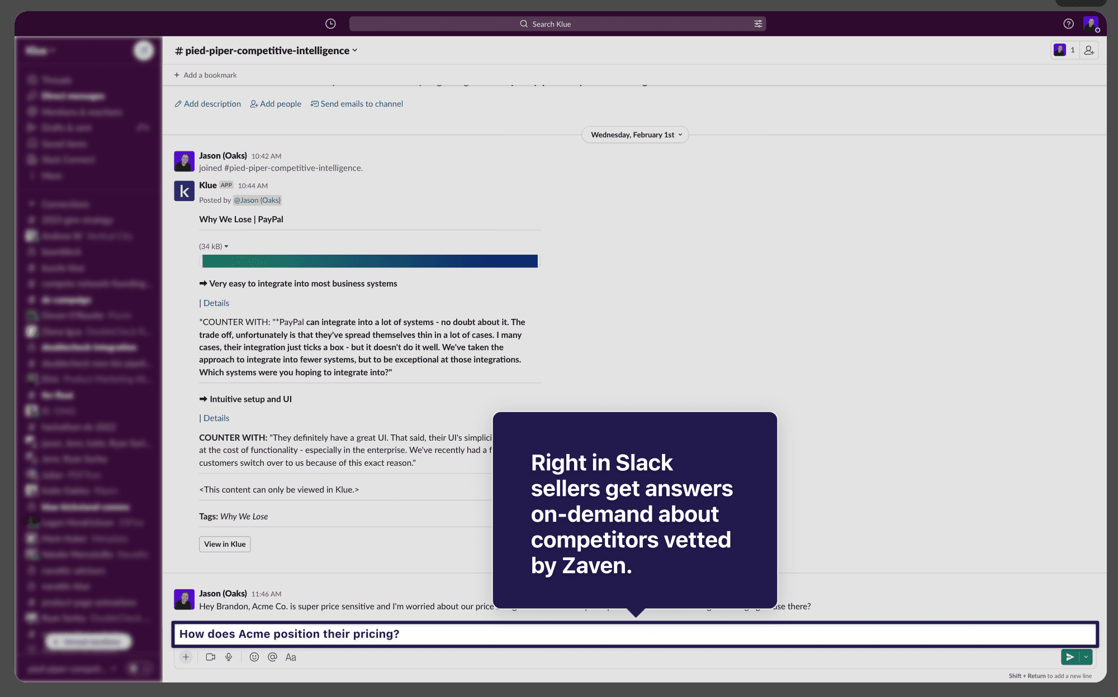The image size is (1118, 697).
Task: Send the message with green arrow
Action: [1070, 657]
